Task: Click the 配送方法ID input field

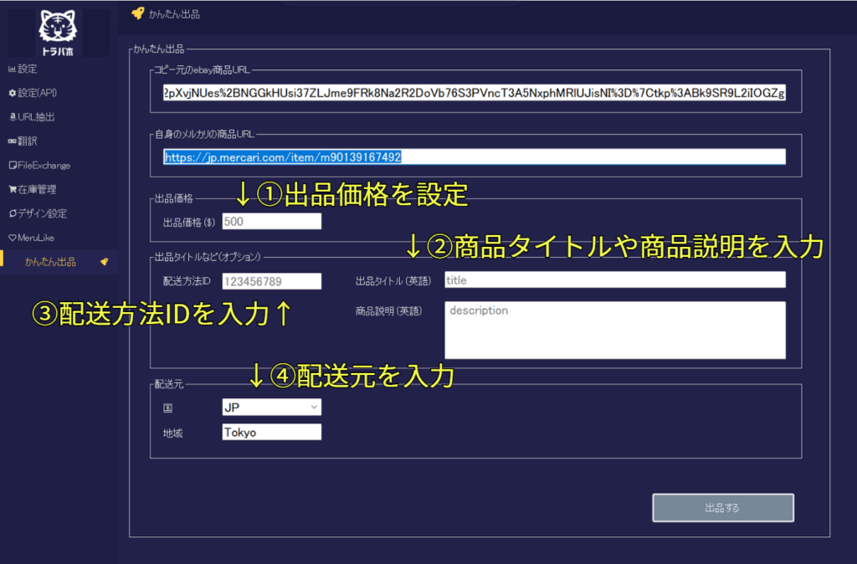Action: coord(271,281)
